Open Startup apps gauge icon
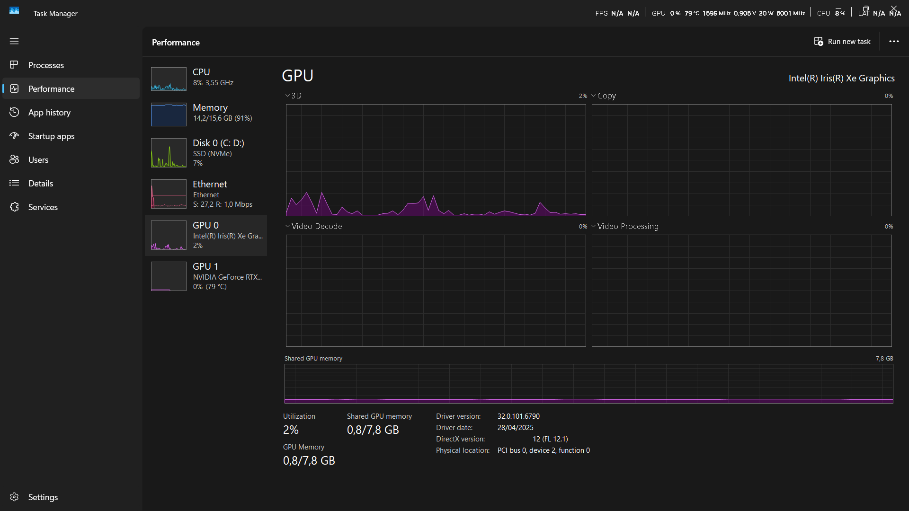 14,136
